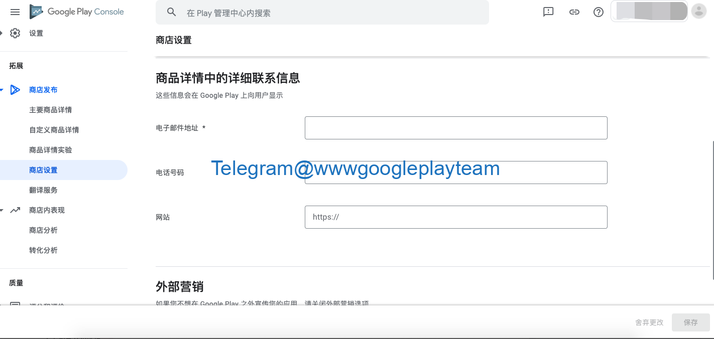This screenshot has width=714, height=339.
Task: Click the link chain icon
Action: coord(574,12)
